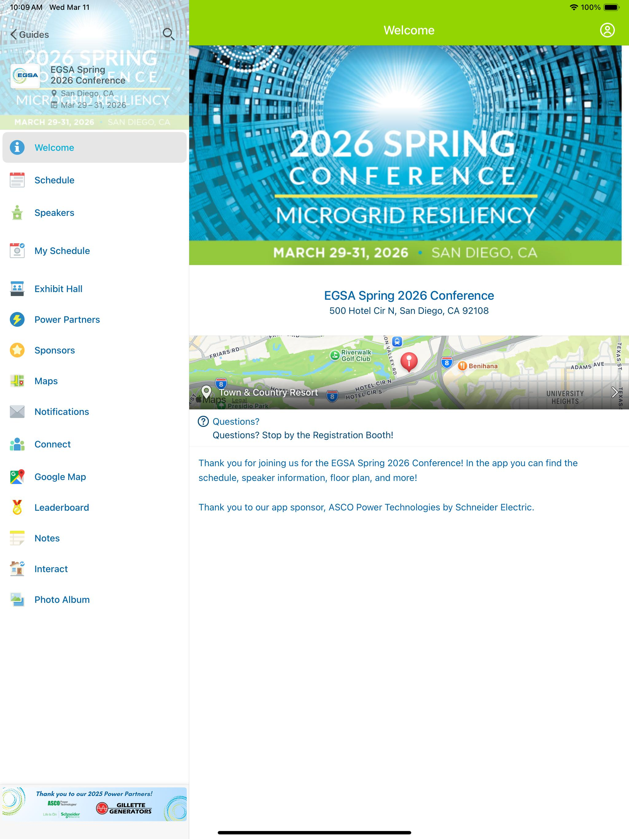Open the Photo Album

(x=95, y=600)
